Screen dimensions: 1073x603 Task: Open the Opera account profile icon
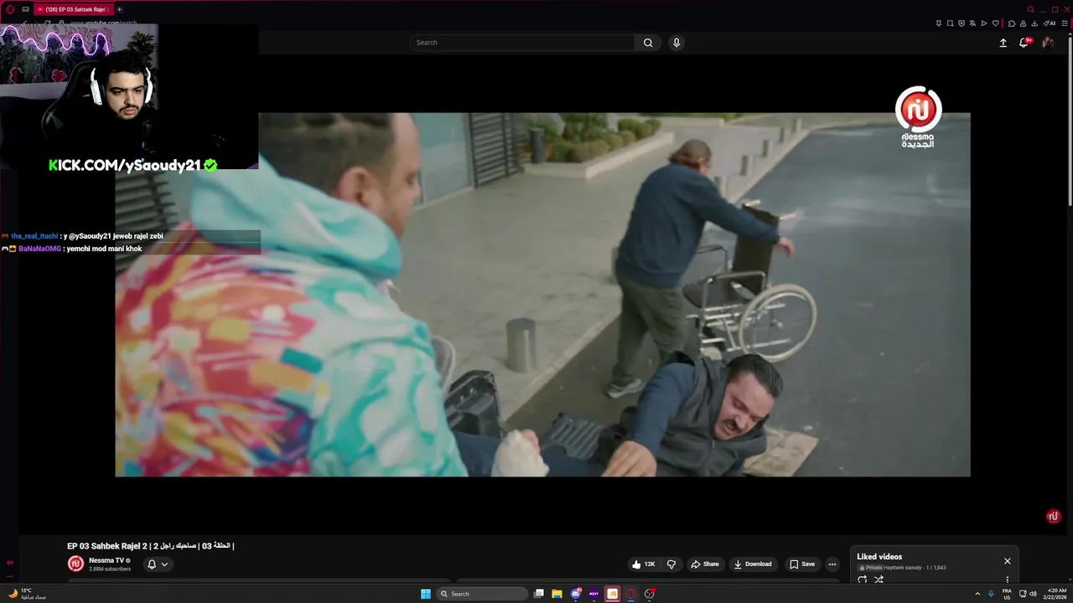pyautogui.click(x=1023, y=23)
